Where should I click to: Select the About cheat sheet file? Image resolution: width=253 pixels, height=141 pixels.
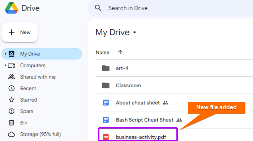coord(138,103)
